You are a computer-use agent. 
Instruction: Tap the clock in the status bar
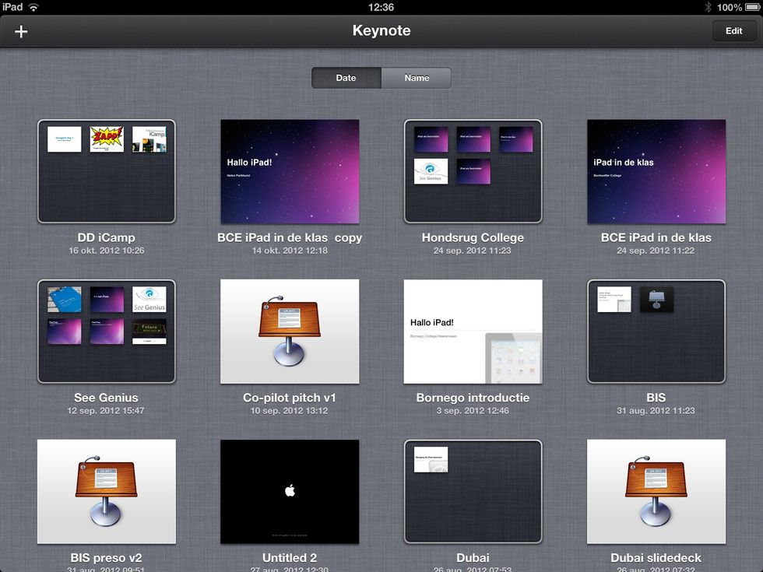(381, 7)
